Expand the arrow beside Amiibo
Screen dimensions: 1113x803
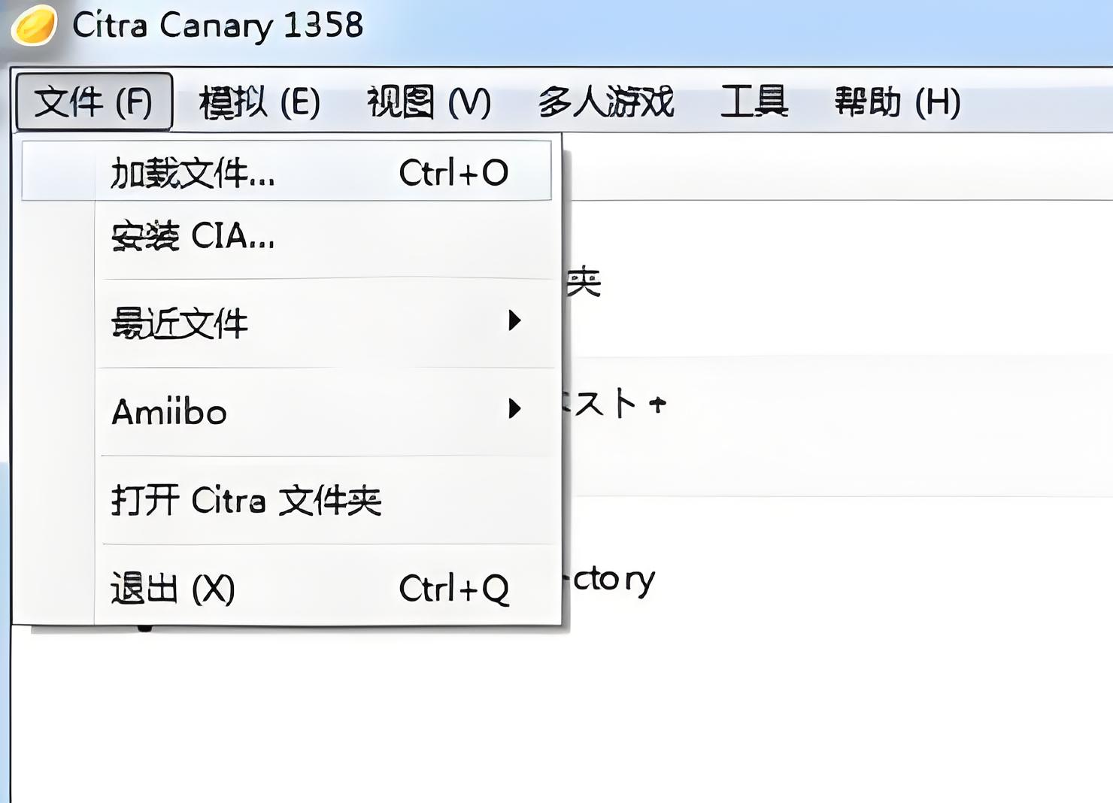tap(514, 409)
